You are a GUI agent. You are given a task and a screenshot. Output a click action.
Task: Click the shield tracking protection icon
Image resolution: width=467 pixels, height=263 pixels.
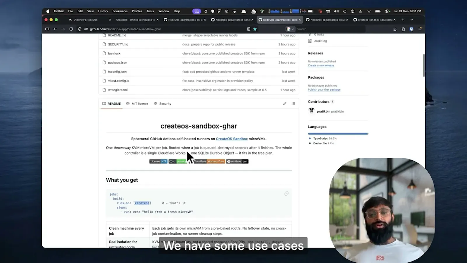click(80, 29)
